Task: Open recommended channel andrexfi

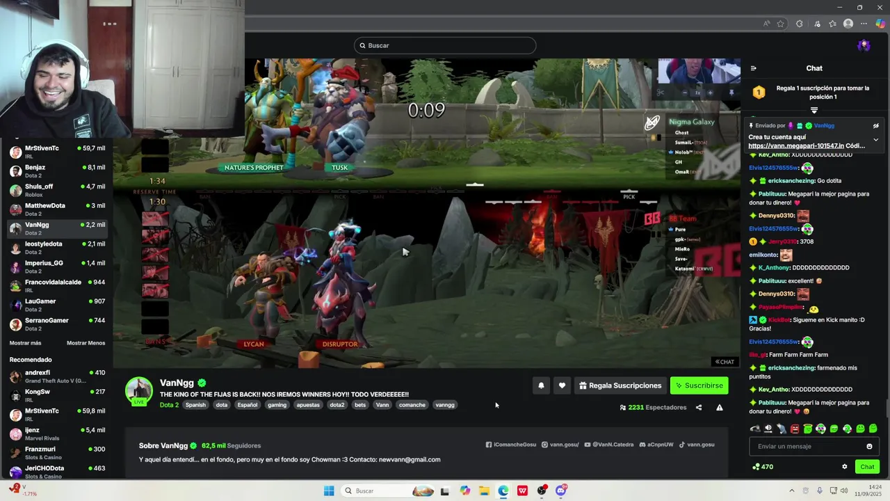Action: 57,376
